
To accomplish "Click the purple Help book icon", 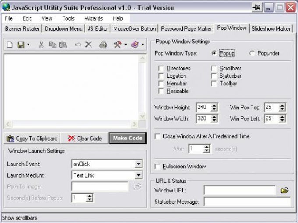I will (x=135, y=45).
